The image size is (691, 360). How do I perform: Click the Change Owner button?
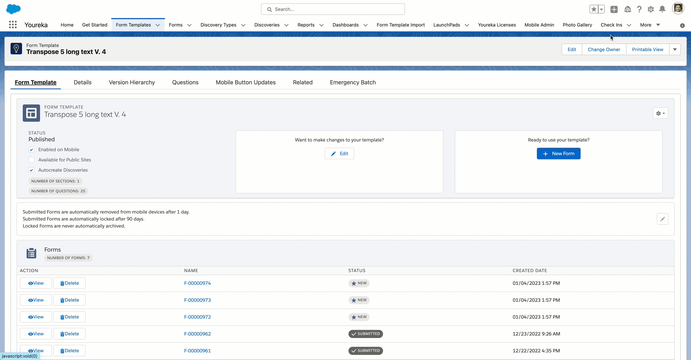[x=604, y=49]
